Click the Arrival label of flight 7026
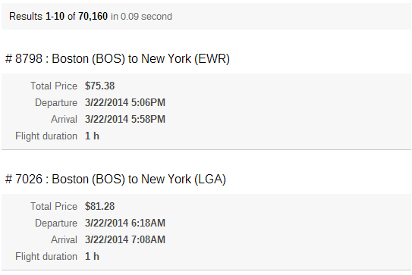The width and height of the screenshot is (412, 275). click(x=64, y=240)
